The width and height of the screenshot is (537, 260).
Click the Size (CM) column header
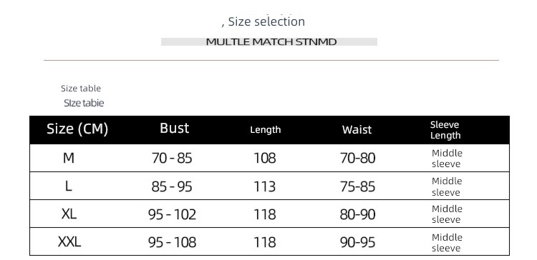click(x=77, y=129)
